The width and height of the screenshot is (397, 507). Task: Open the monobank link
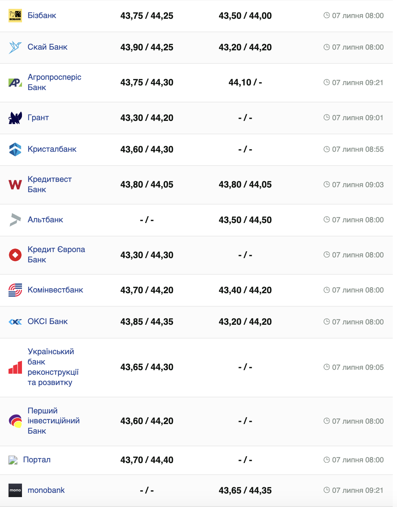pyautogui.click(x=46, y=490)
